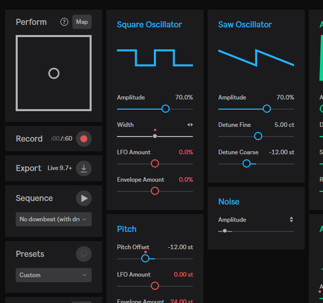Image resolution: width=323 pixels, height=303 pixels.
Task: Click the Width left-right arrows icon
Action: (190, 125)
